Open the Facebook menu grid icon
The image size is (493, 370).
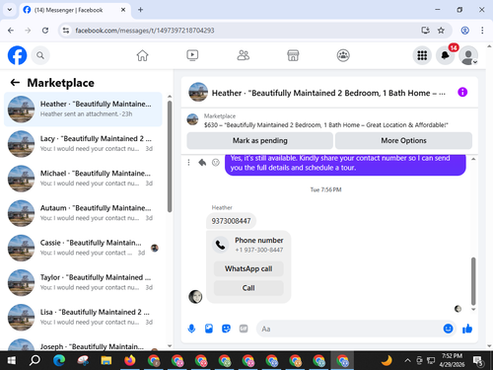point(422,55)
